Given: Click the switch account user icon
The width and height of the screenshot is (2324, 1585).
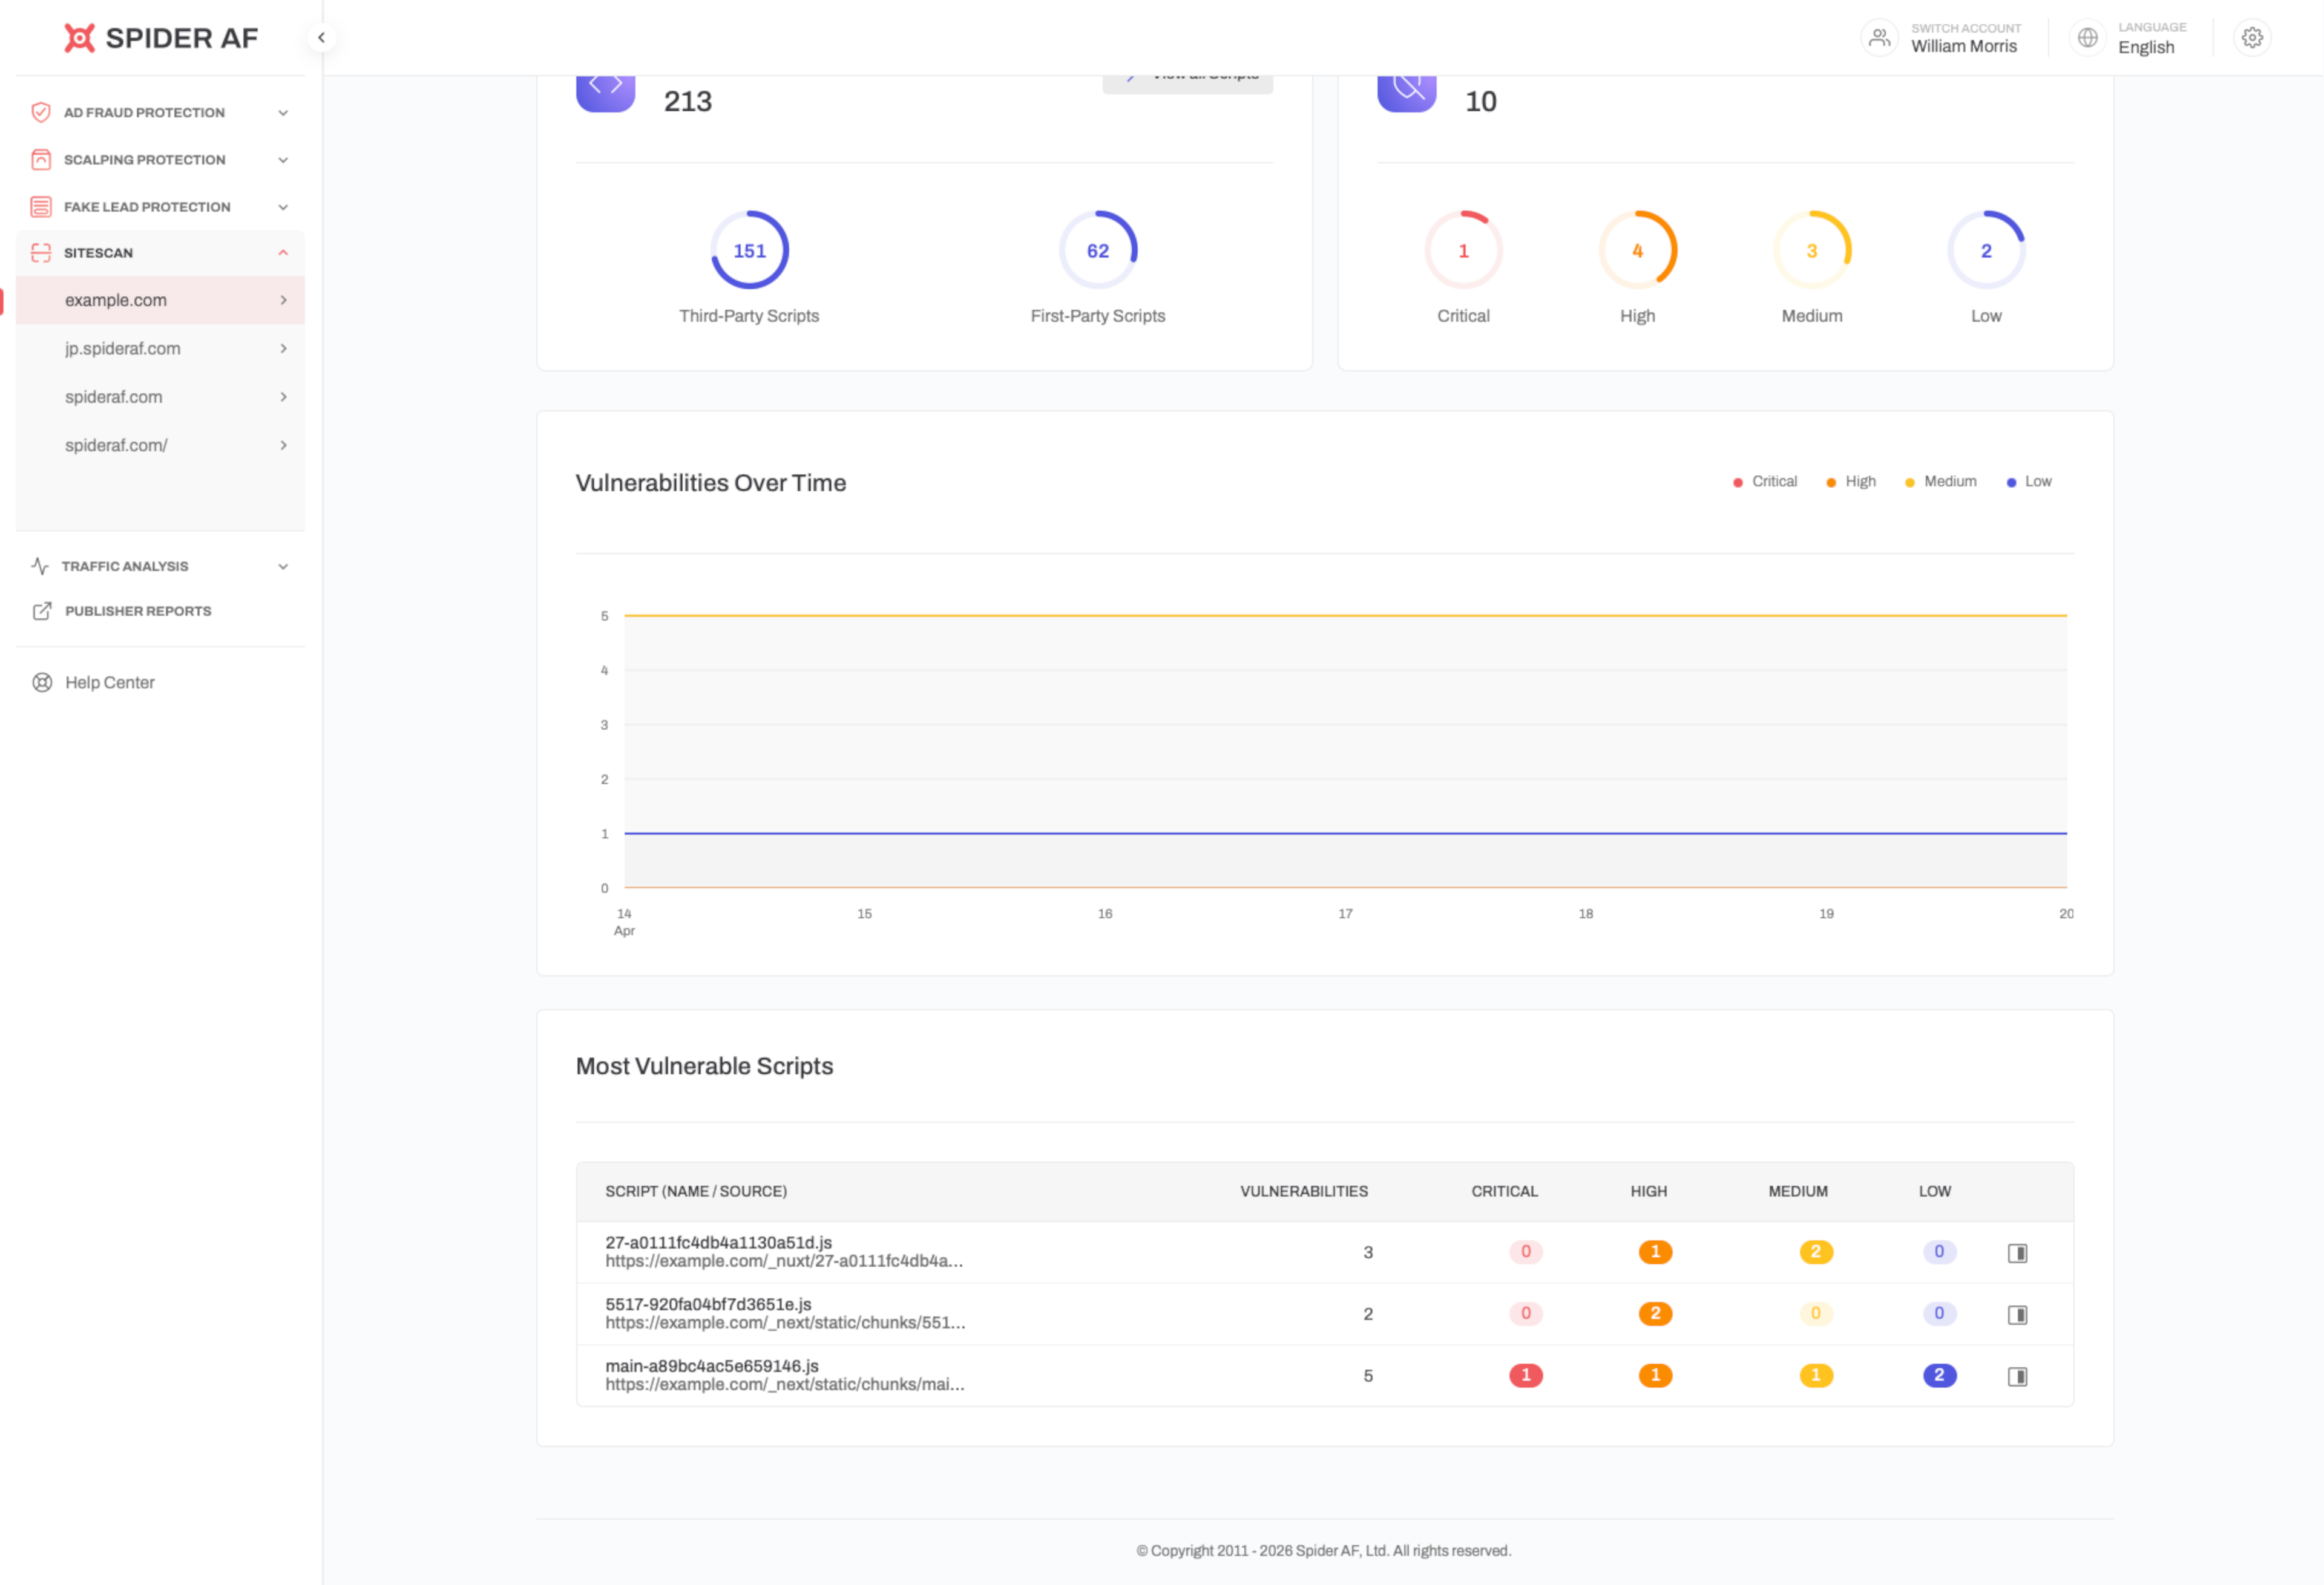Looking at the screenshot, I should click(x=1880, y=38).
